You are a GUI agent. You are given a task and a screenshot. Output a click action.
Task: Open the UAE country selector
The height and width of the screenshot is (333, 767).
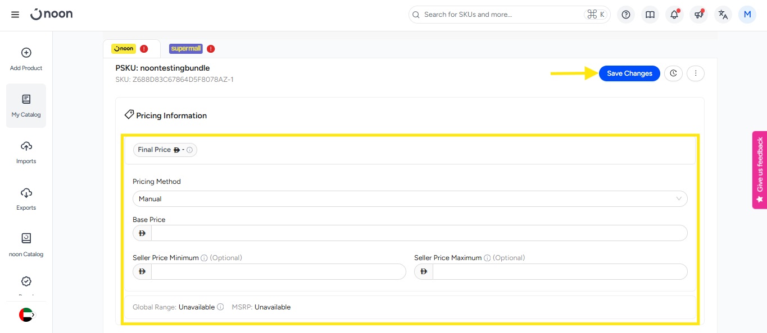26,315
